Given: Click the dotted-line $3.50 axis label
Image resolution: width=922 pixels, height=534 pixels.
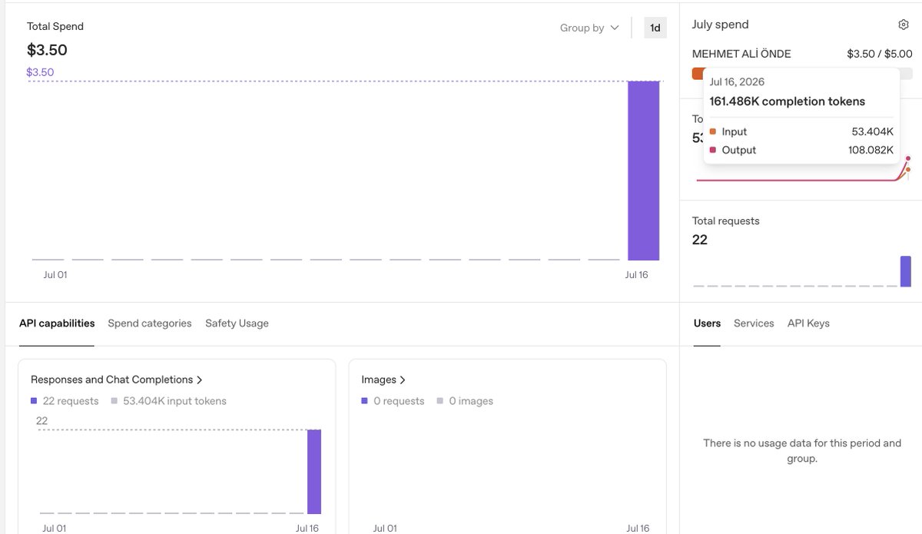Looking at the screenshot, I should coord(40,72).
